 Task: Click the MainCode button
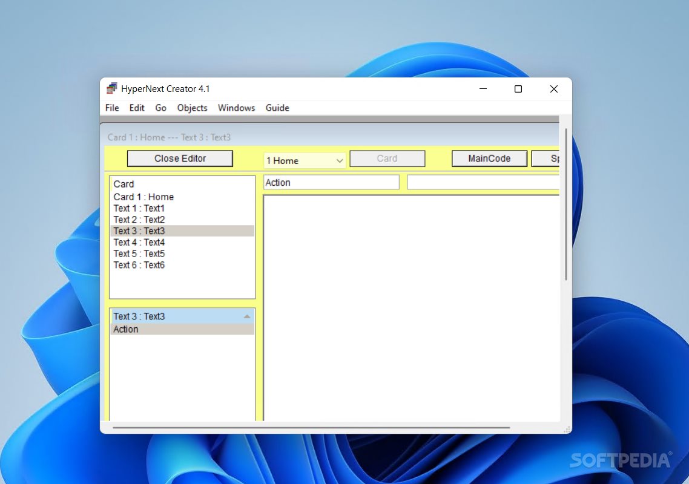(x=490, y=159)
